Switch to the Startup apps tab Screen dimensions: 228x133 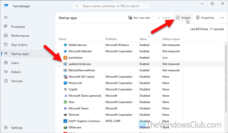(x=20, y=54)
